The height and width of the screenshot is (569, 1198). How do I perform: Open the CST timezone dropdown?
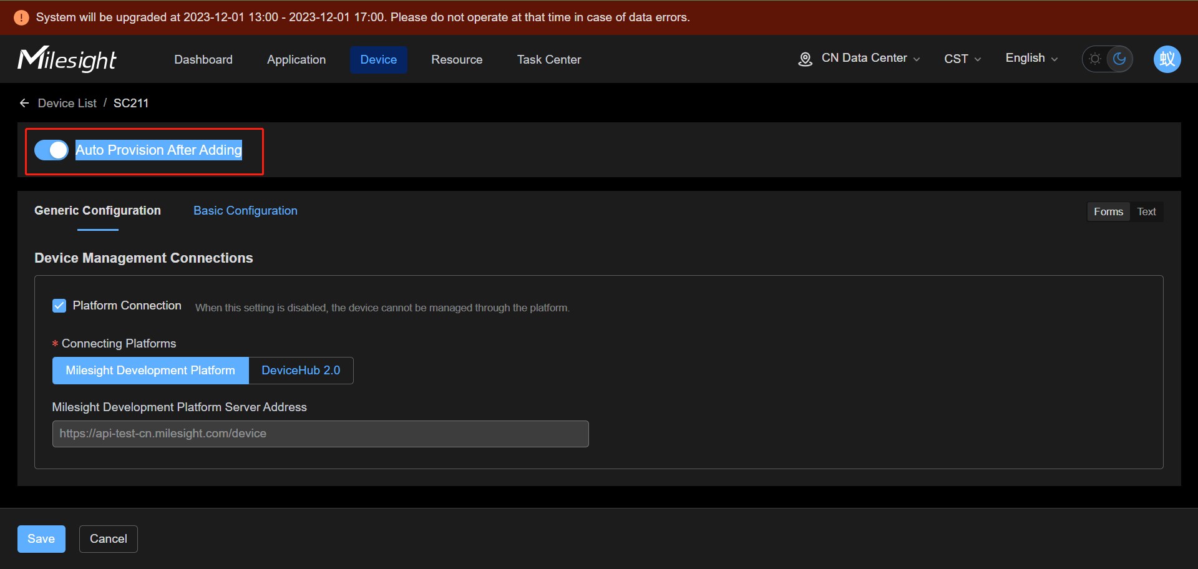coord(963,59)
